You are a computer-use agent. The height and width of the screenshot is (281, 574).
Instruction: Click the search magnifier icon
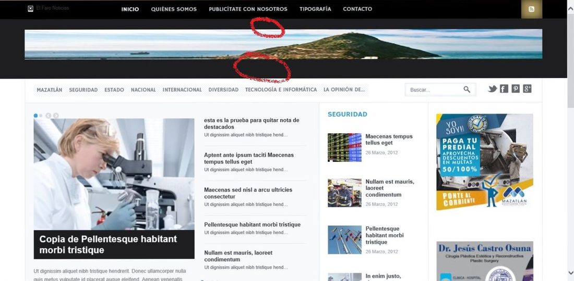(467, 90)
